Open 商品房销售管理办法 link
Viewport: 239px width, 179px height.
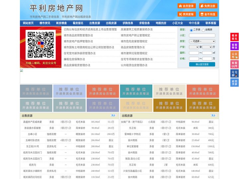tap(133, 47)
